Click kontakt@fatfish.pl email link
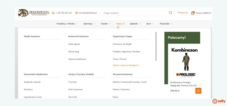 [88, 13]
